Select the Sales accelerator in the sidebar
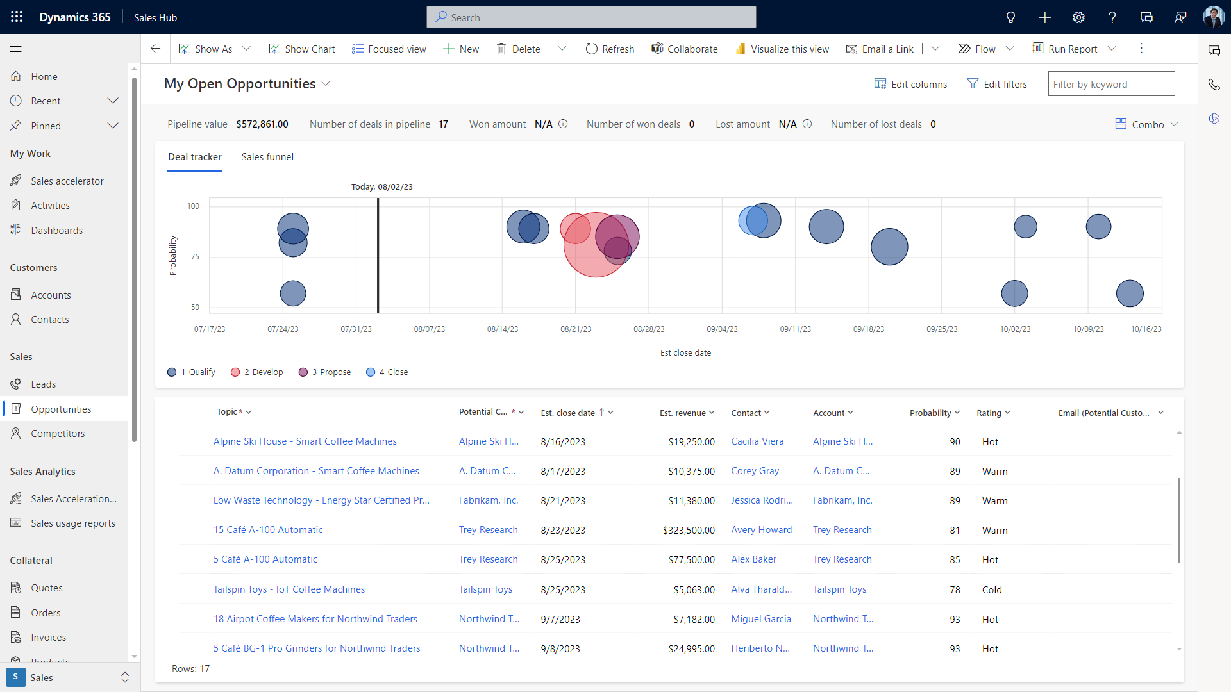Image resolution: width=1231 pixels, height=692 pixels. pyautogui.click(x=67, y=181)
